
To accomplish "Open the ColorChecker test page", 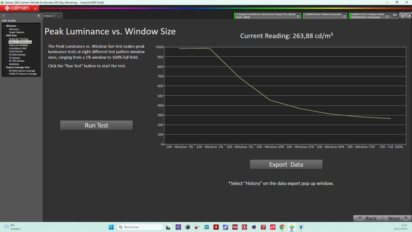I will [x=16, y=52].
